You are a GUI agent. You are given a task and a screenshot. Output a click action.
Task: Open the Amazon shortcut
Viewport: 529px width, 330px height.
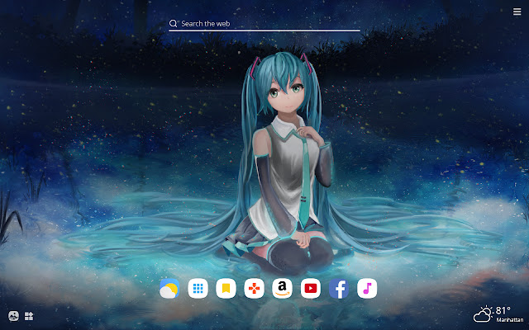(283, 289)
